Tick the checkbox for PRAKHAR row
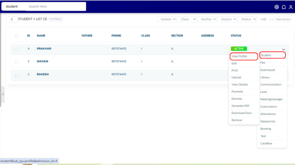 tap(17, 49)
